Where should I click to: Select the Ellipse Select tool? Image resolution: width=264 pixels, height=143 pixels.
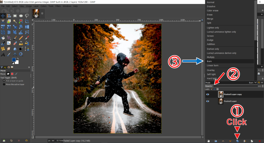pyautogui.click(x=21, y=16)
